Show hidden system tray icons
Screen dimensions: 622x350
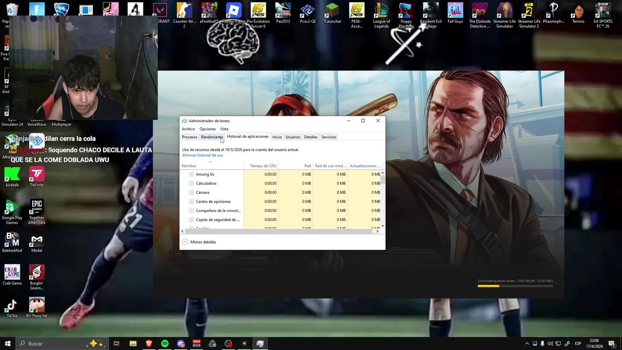coord(527,344)
